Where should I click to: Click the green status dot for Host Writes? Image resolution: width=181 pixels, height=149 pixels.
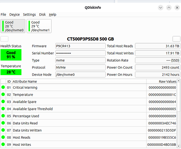point(3,144)
